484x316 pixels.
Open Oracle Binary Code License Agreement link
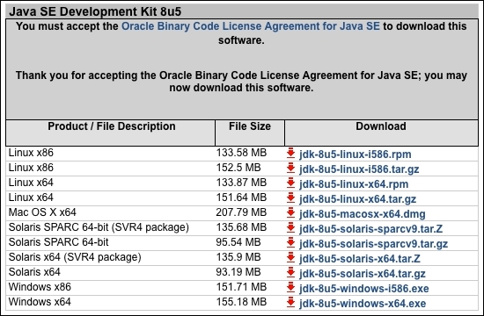pos(250,26)
